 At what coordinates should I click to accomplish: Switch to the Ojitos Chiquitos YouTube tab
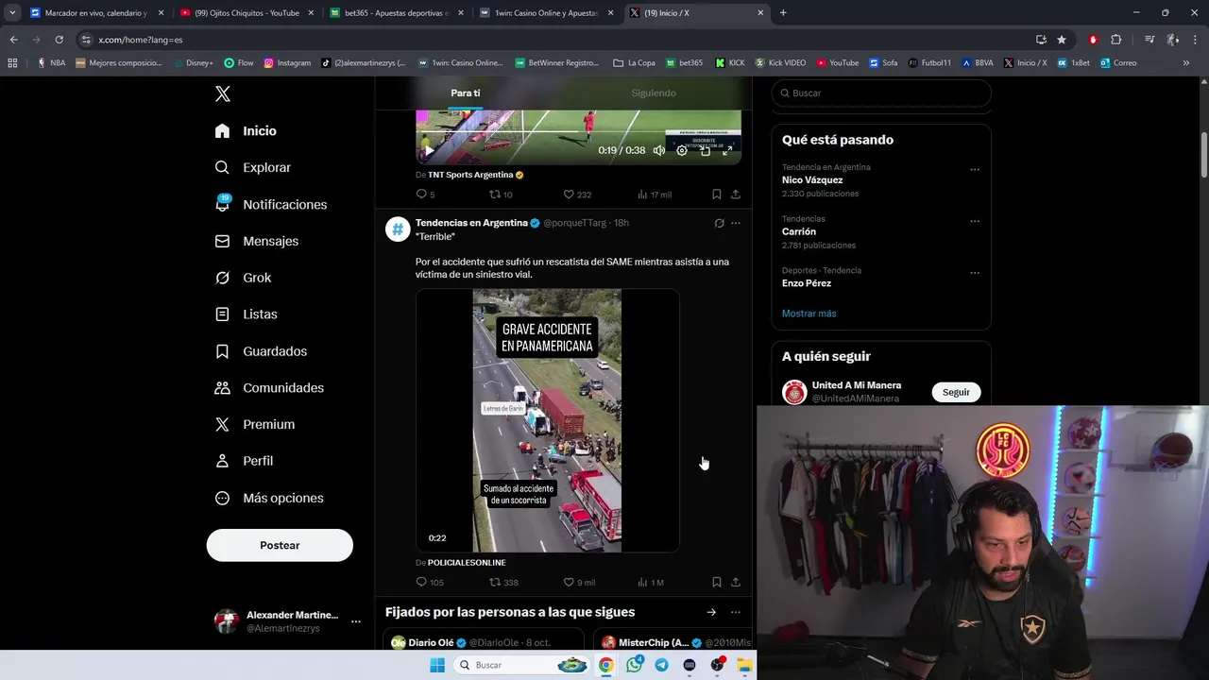pos(246,13)
